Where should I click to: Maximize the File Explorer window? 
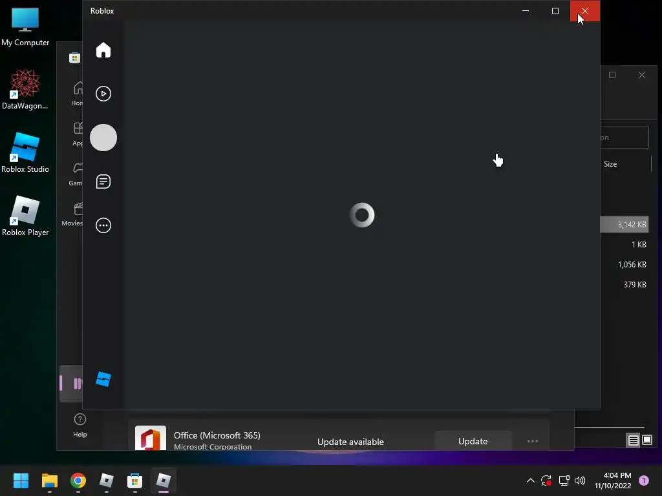612,75
